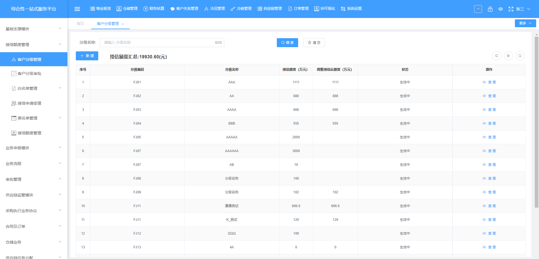Expand 黑名单管理 submenu

[34, 118]
